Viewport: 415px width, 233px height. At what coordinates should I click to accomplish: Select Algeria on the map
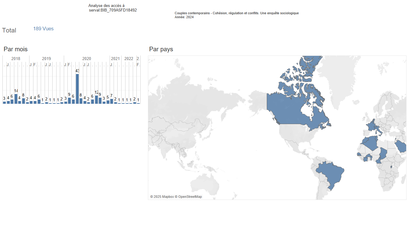tap(371, 143)
